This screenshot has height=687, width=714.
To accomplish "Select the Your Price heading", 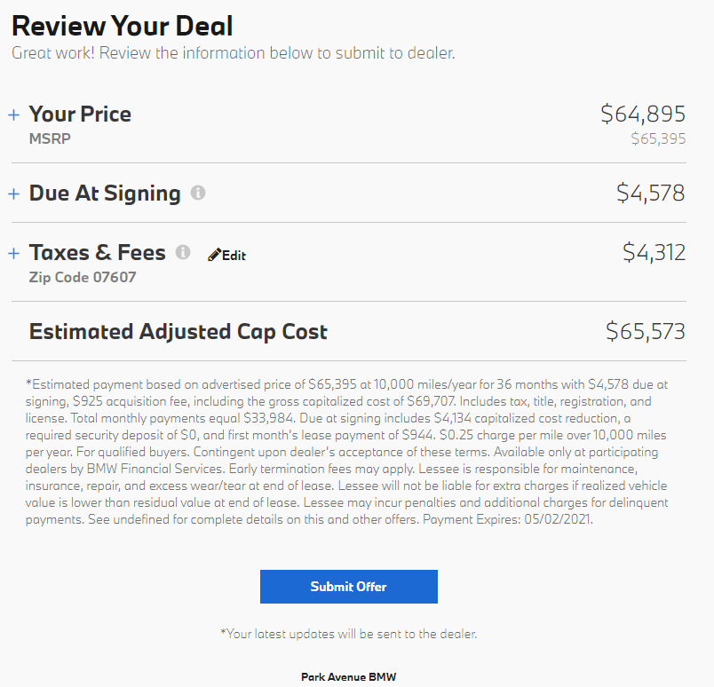I will click(80, 114).
